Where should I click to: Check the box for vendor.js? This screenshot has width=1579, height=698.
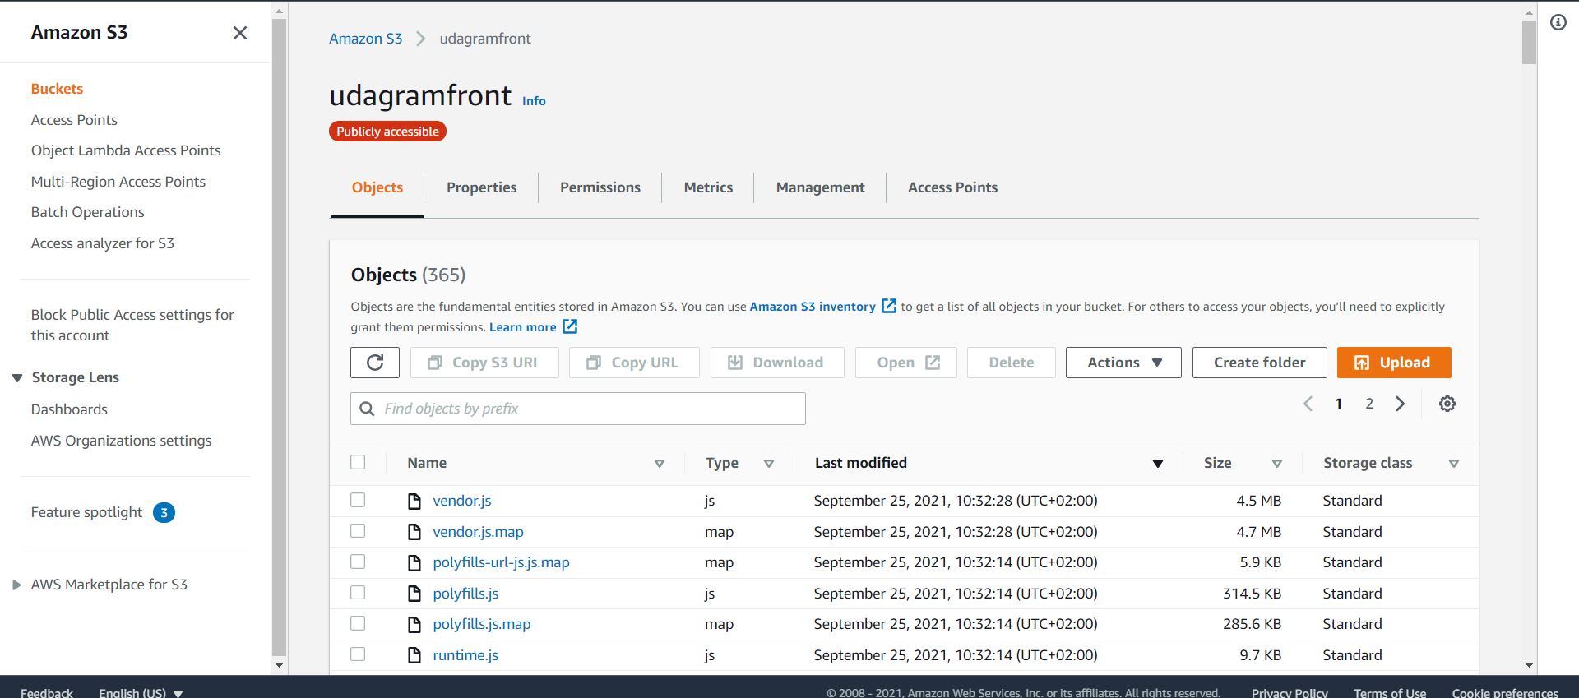[x=358, y=500]
